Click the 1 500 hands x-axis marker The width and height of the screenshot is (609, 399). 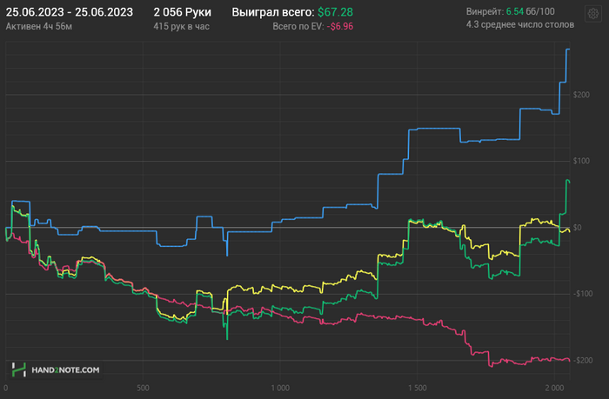418,388
